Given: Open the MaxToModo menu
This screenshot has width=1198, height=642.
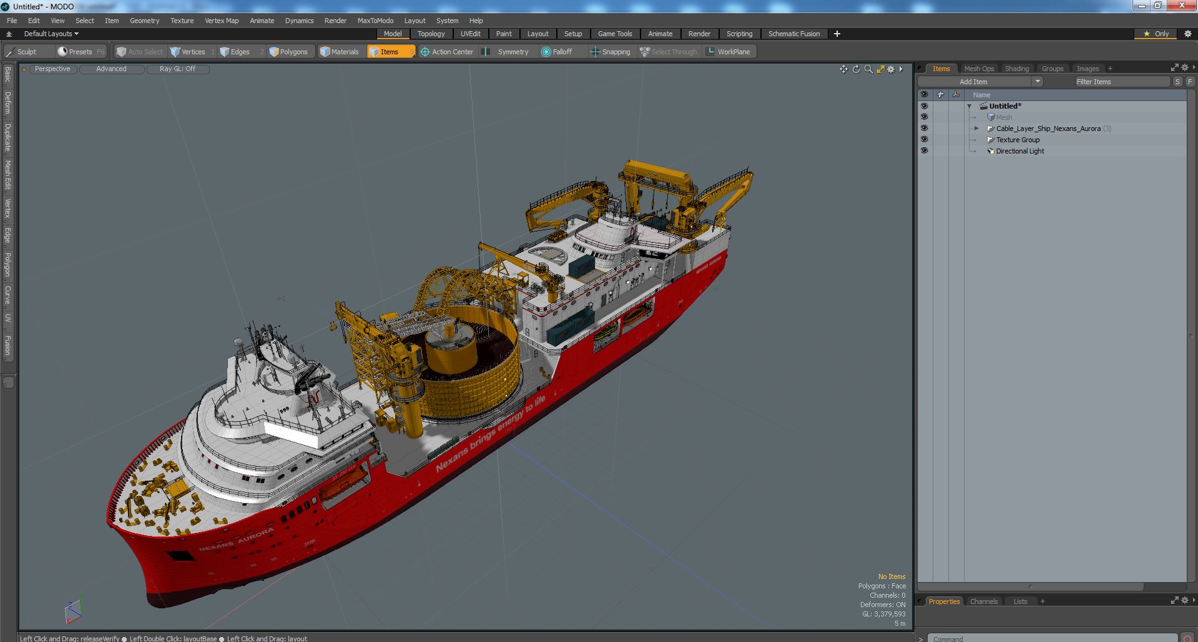Looking at the screenshot, I should 375,21.
